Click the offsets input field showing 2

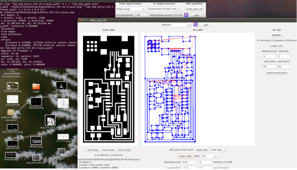tap(205, 162)
